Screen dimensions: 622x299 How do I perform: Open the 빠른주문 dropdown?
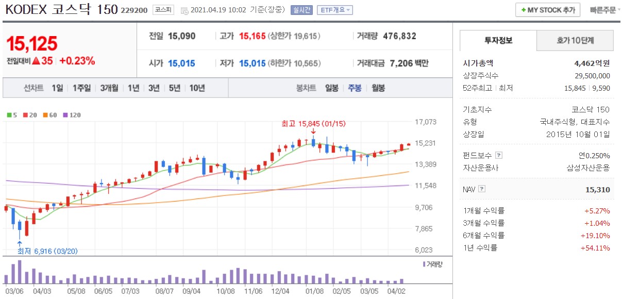pos(605,10)
